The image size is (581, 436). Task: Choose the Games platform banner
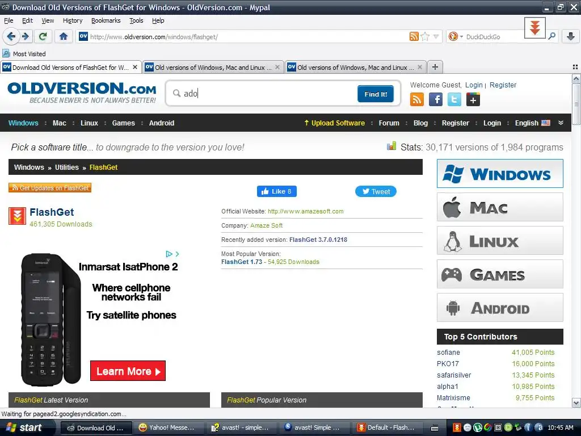tap(500, 274)
